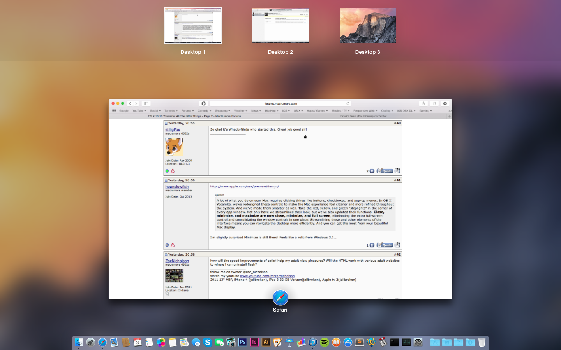Image resolution: width=561 pixels, height=350 pixels.
Task: Switch to the Desktop 3 thumbnail
Action: pyautogui.click(x=368, y=26)
